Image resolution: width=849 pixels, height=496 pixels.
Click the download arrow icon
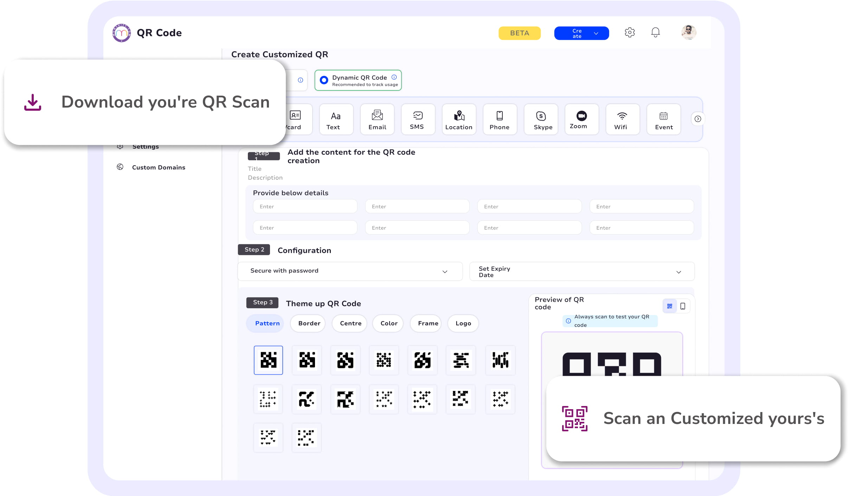tap(33, 102)
